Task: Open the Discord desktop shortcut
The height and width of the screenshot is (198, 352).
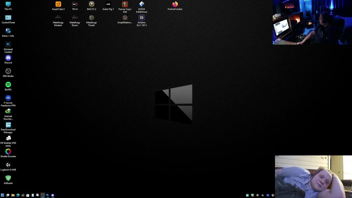Action: point(8,59)
